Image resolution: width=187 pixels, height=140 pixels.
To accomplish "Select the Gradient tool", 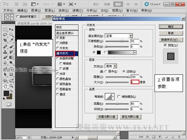I will pyautogui.click(x=11, y=57).
